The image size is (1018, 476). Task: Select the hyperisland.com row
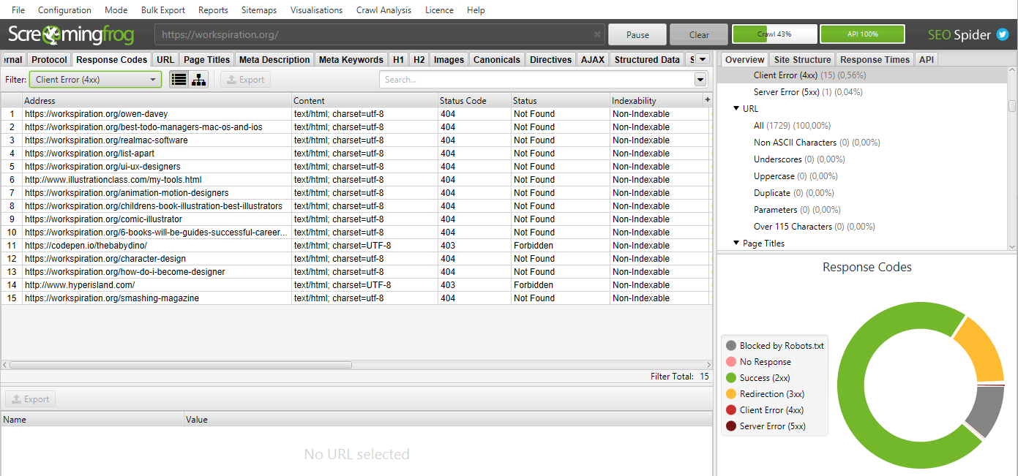[356, 285]
